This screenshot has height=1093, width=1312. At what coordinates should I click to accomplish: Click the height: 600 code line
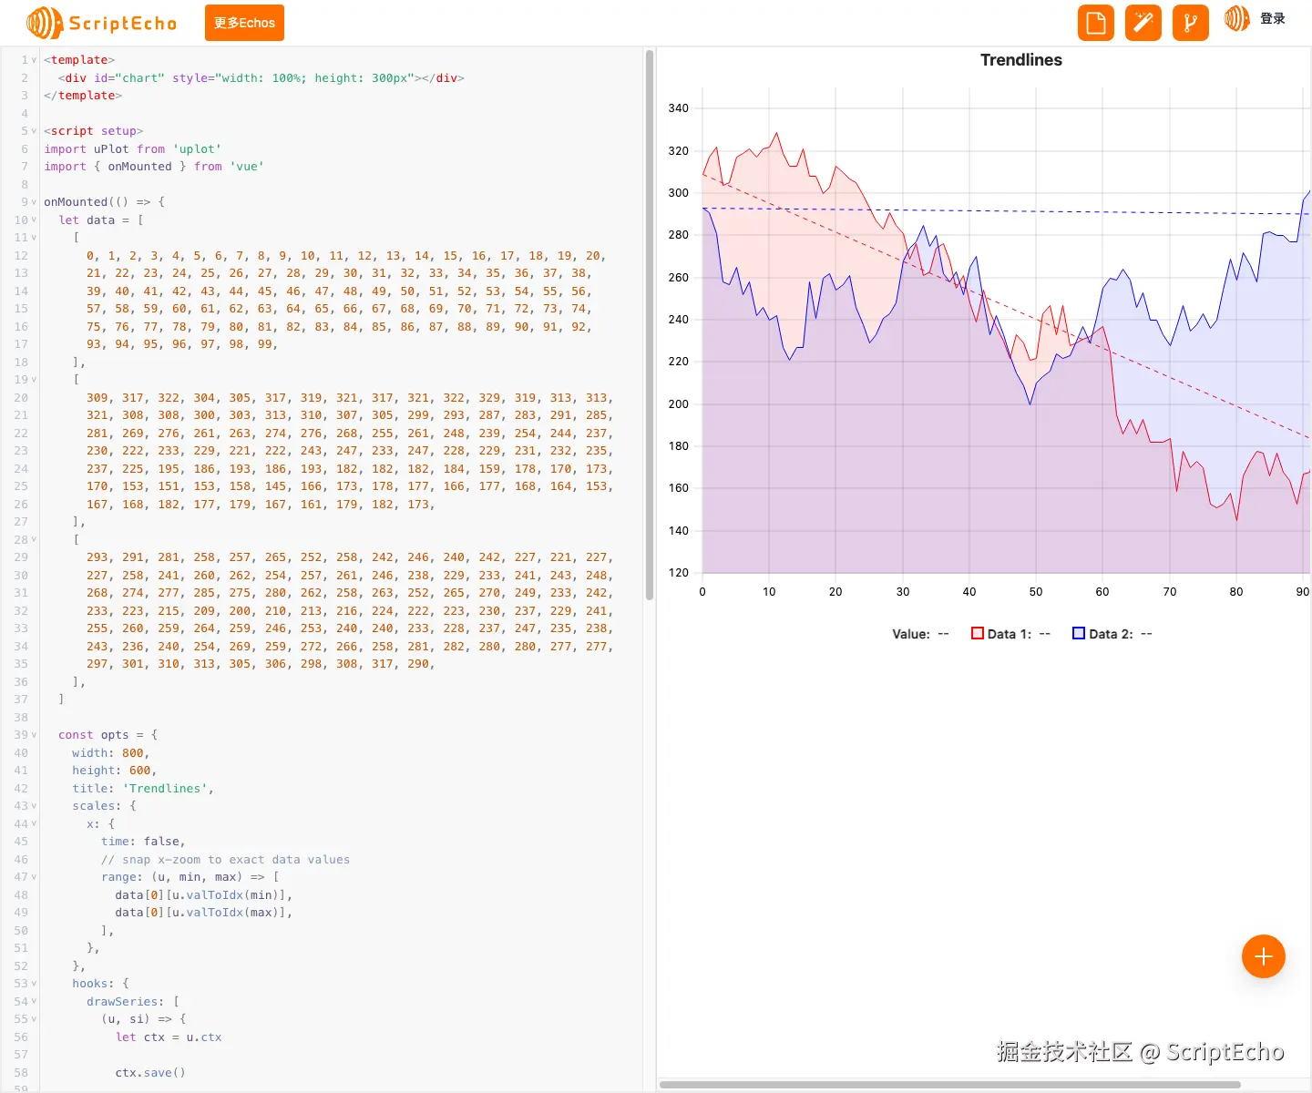pyautogui.click(x=114, y=771)
